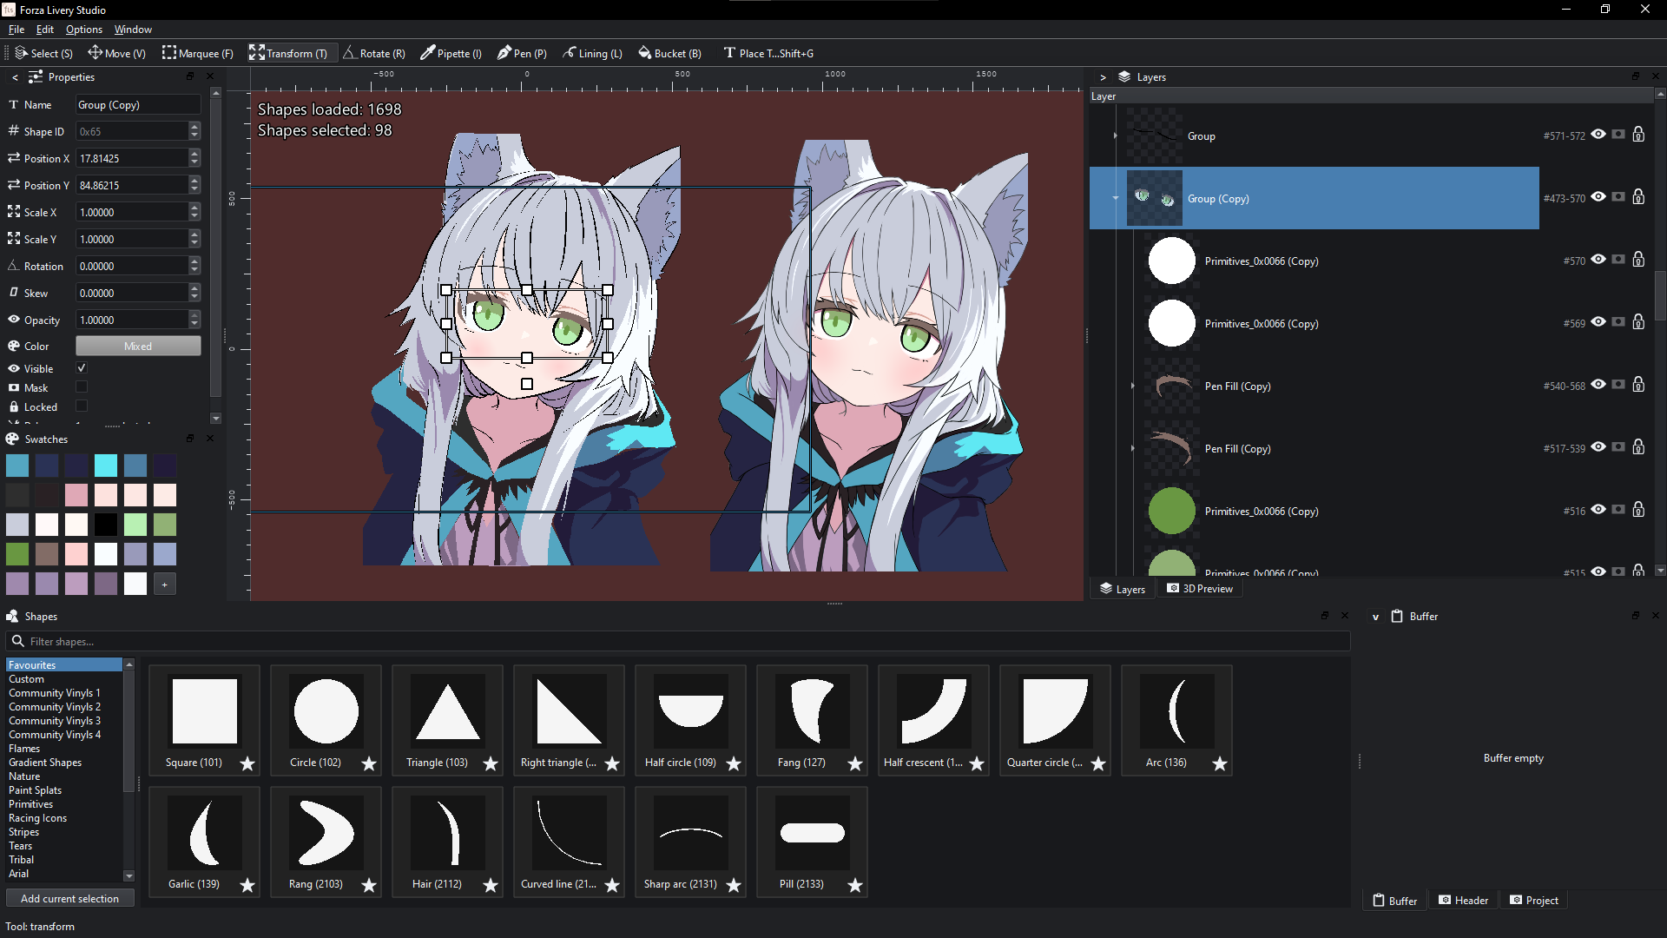Collapse the Buffer panel arrow
This screenshot has width=1667, height=938.
(1375, 617)
